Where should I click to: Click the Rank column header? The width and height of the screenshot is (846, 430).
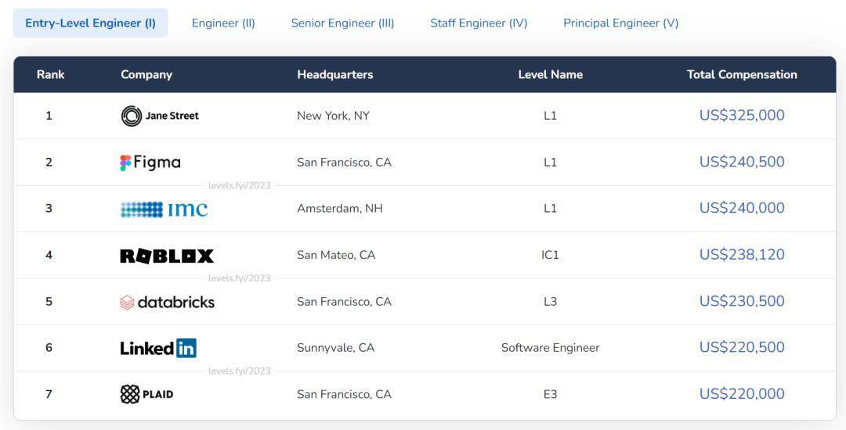click(x=50, y=75)
